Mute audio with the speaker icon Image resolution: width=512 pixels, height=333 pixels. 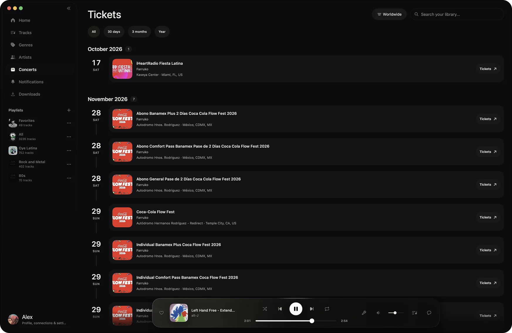(378, 313)
